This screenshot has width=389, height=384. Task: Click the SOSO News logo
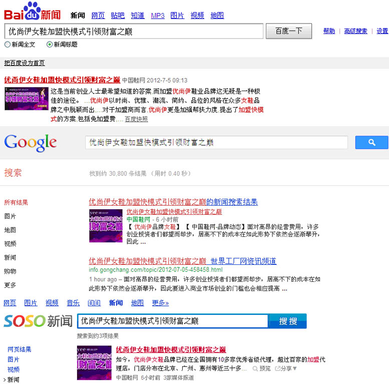(x=38, y=321)
